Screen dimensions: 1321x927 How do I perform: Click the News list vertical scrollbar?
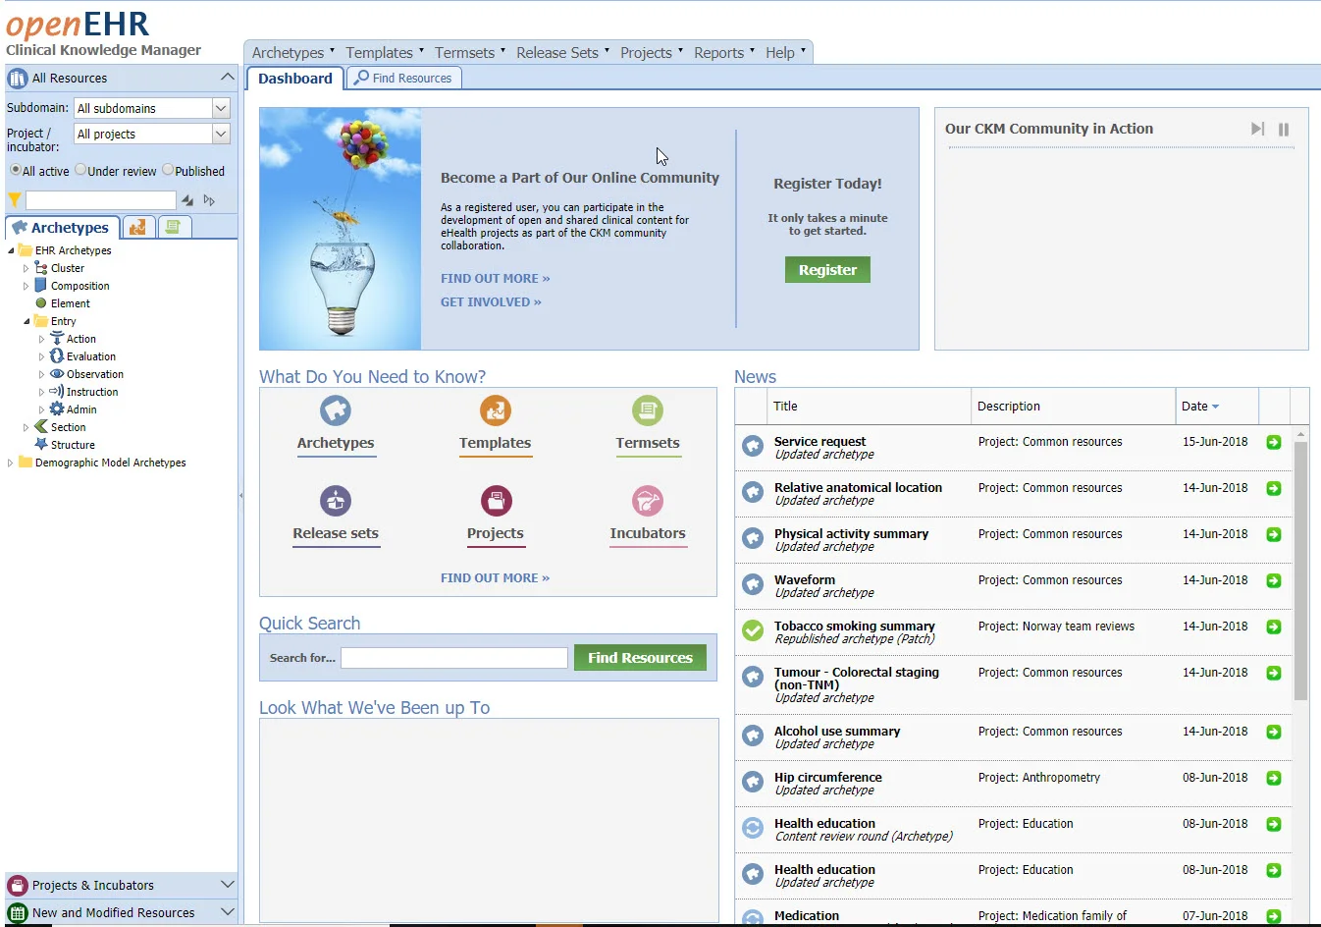(1300, 570)
